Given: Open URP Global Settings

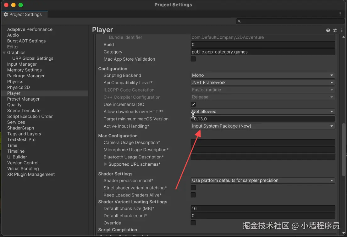Looking at the screenshot, I should click(x=33, y=58).
